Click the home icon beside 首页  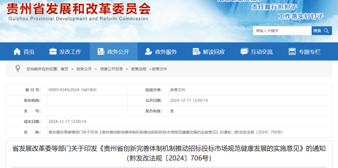point(17,52)
